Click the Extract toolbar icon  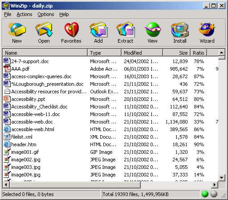126,30
